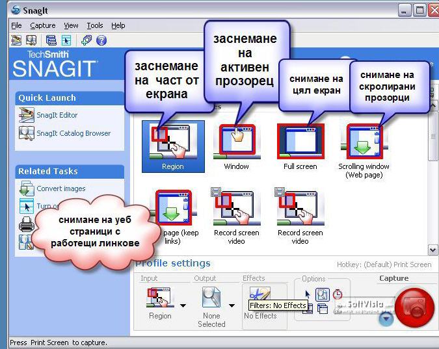
Task: Open the View menu
Action: [x=71, y=25]
